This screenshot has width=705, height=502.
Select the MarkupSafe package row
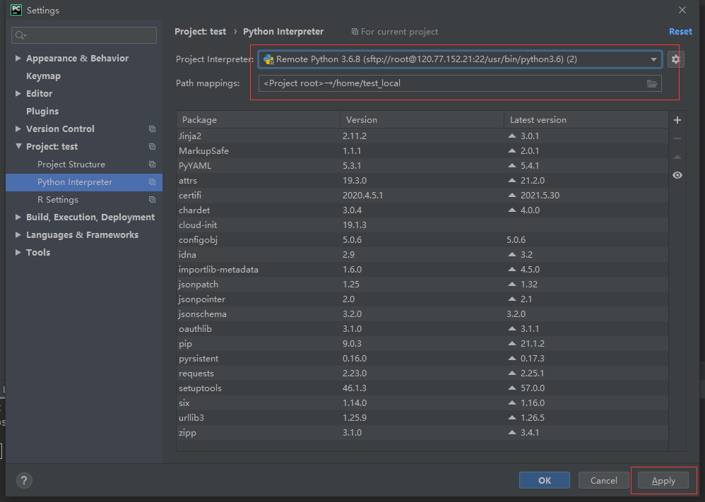click(422, 150)
